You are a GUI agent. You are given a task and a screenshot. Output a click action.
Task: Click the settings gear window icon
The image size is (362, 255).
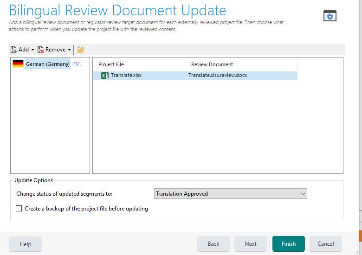tap(330, 16)
